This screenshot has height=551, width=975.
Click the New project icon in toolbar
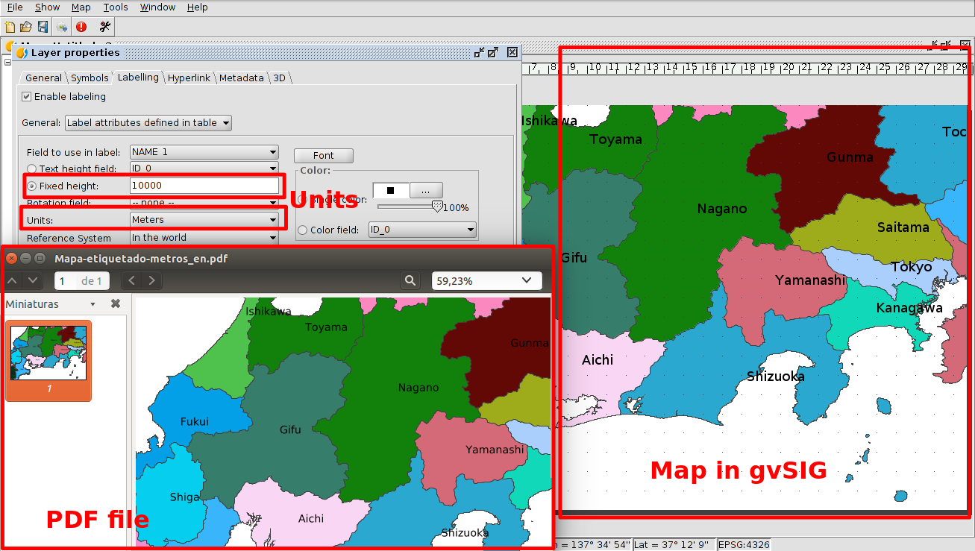(x=10, y=27)
